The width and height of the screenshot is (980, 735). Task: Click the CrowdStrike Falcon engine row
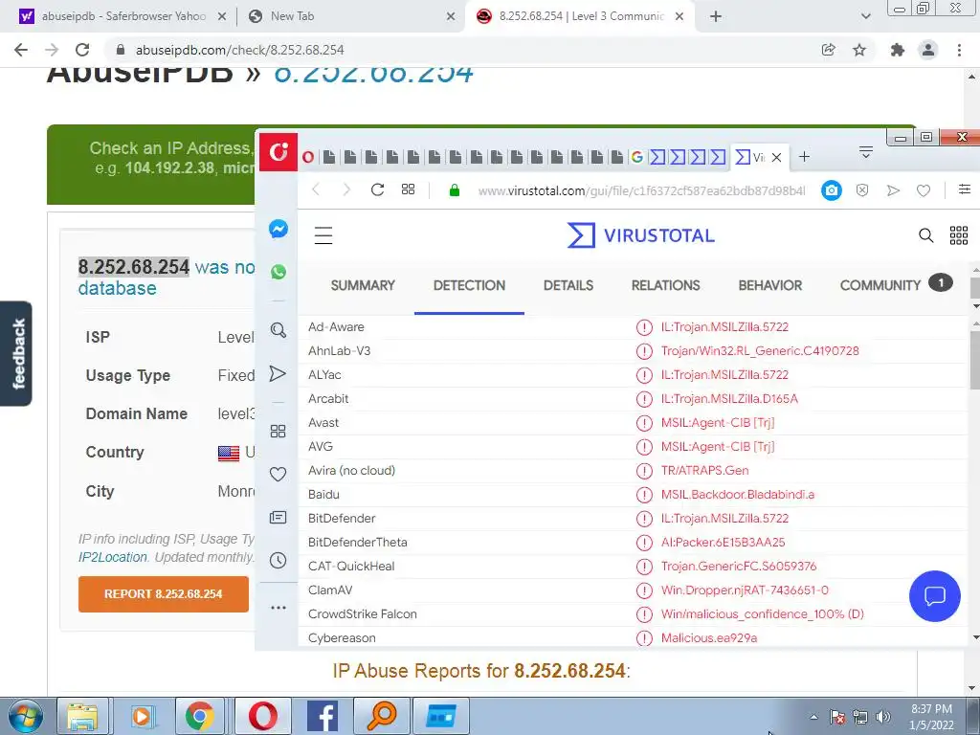[x=633, y=613]
